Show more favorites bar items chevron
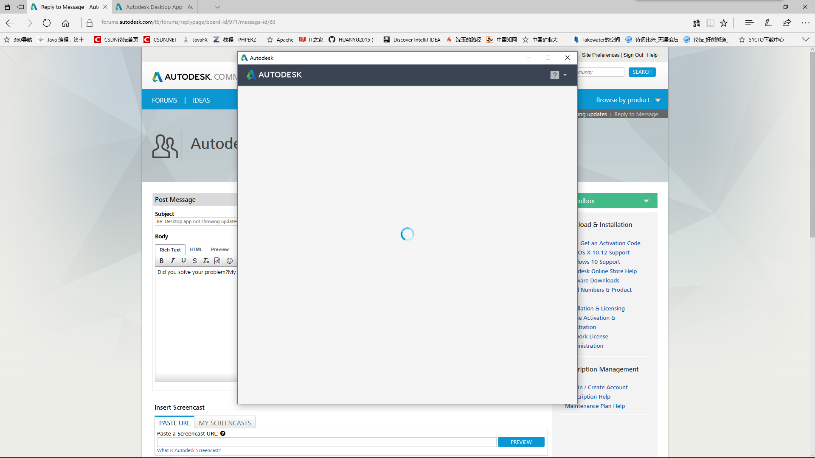 (x=805, y=39)
